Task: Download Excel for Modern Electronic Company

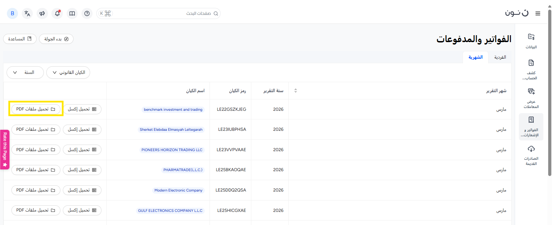Action: tap(82, 190)
